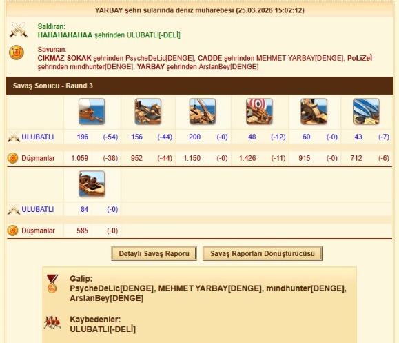Click the enemy value 1.426
This screenshot has height=343, width=399.
click(x=247, y=158)
